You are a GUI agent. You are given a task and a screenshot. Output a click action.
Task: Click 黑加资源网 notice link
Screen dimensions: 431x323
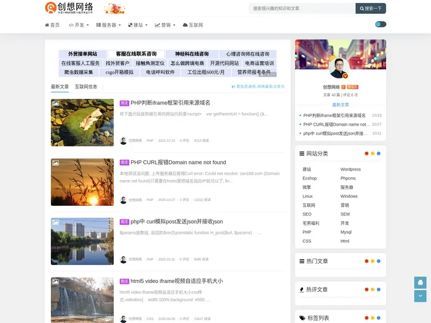pos(260,87)
